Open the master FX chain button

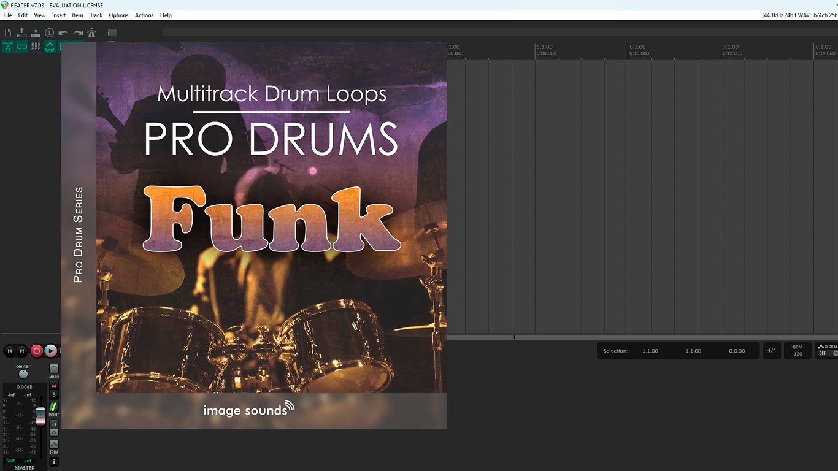pos(54,424)
